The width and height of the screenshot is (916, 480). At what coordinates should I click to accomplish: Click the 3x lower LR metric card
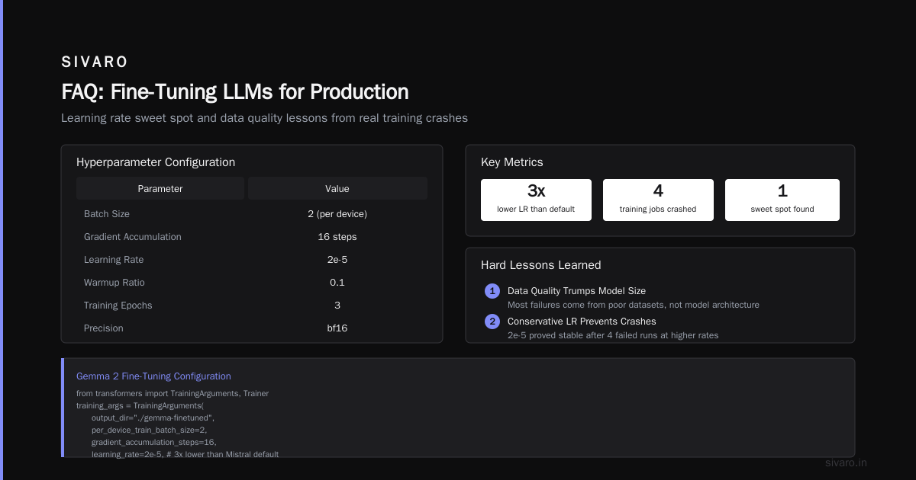point(536,200)
